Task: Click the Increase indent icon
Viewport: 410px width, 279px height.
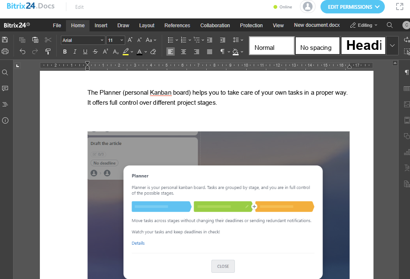Action: [223, 40]
